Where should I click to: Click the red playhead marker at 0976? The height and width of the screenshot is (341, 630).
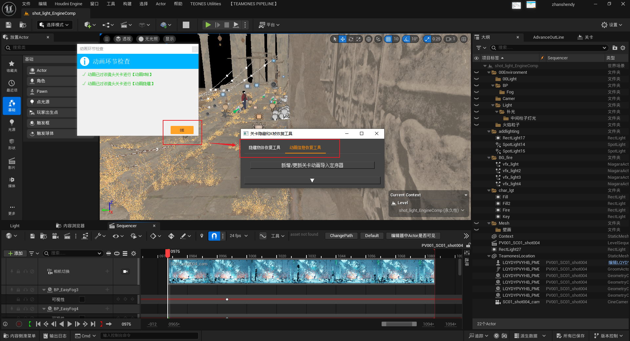(x=168, y=253)
